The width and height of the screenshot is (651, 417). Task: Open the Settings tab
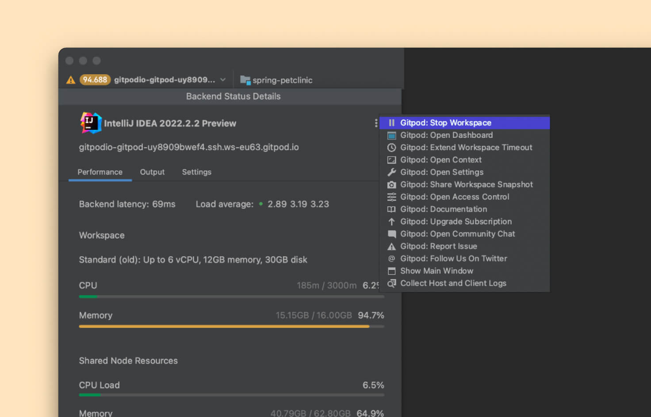click(197, 172)
